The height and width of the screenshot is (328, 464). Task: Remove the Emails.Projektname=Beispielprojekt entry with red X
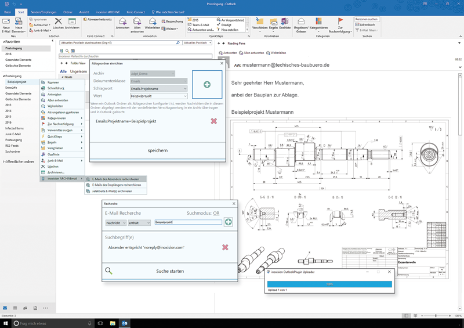(213, 121)
